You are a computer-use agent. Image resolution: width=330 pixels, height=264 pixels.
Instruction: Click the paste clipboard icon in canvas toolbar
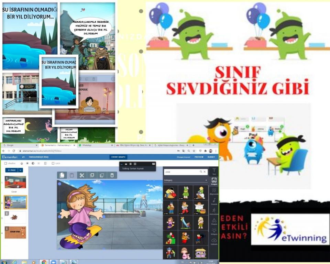[72, 175]
